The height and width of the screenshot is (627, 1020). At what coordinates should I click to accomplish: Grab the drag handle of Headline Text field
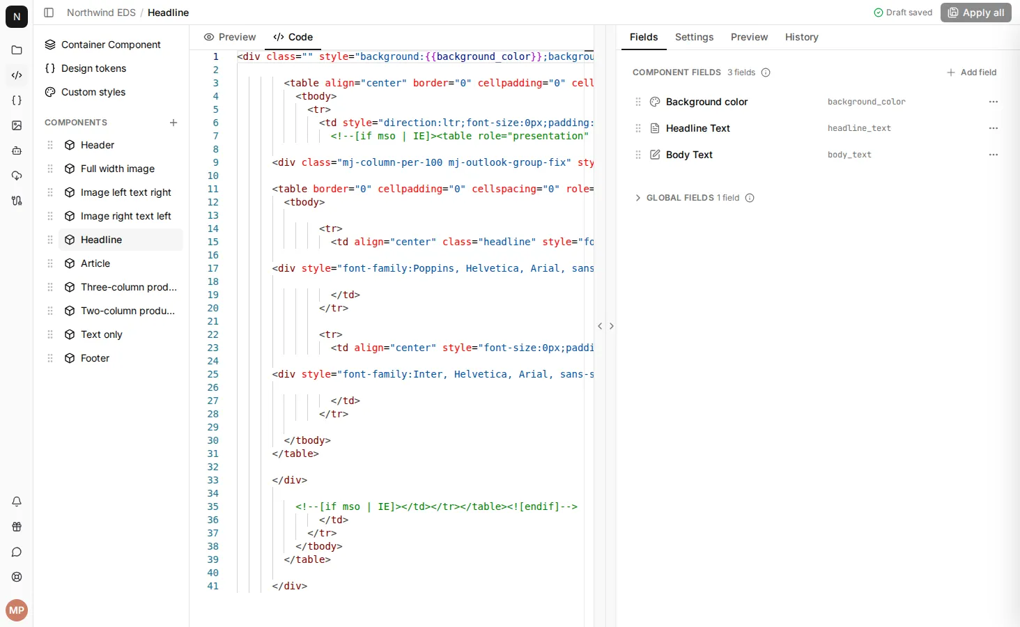pos(638,128)
